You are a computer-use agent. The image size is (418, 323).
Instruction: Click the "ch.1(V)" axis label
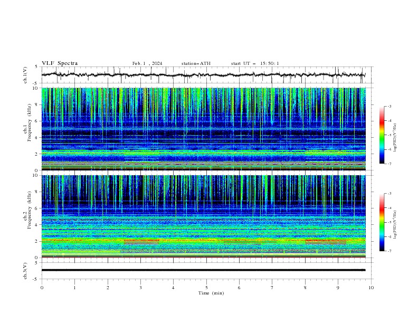25,75
